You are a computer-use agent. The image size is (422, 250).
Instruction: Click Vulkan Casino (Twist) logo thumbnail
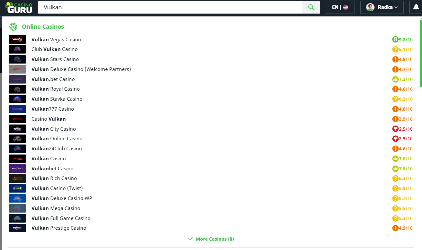click(x=17, y=188)
